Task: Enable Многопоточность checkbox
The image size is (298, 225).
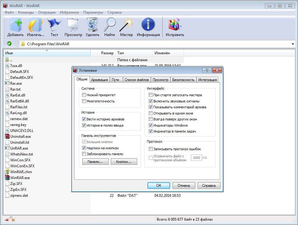Action: tap(84, 101)
